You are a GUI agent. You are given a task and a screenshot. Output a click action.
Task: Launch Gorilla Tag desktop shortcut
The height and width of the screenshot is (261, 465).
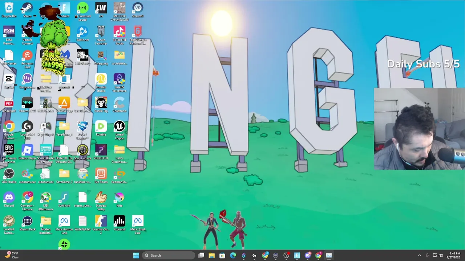101,105
